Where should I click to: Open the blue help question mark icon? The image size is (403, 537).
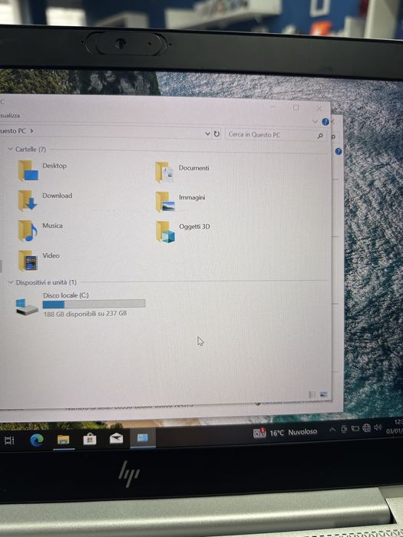pyautogui.click(x=325, y=121)
